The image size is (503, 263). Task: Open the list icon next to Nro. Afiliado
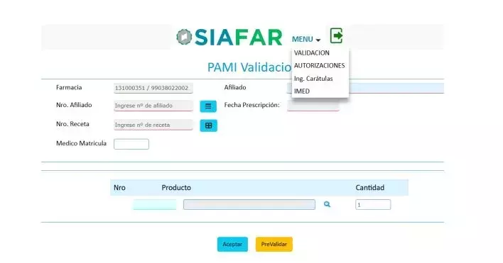(208, 106)
